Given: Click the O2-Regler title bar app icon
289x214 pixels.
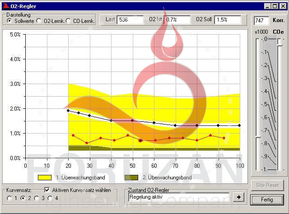Looking at the screenshot, I should point(6,6).
